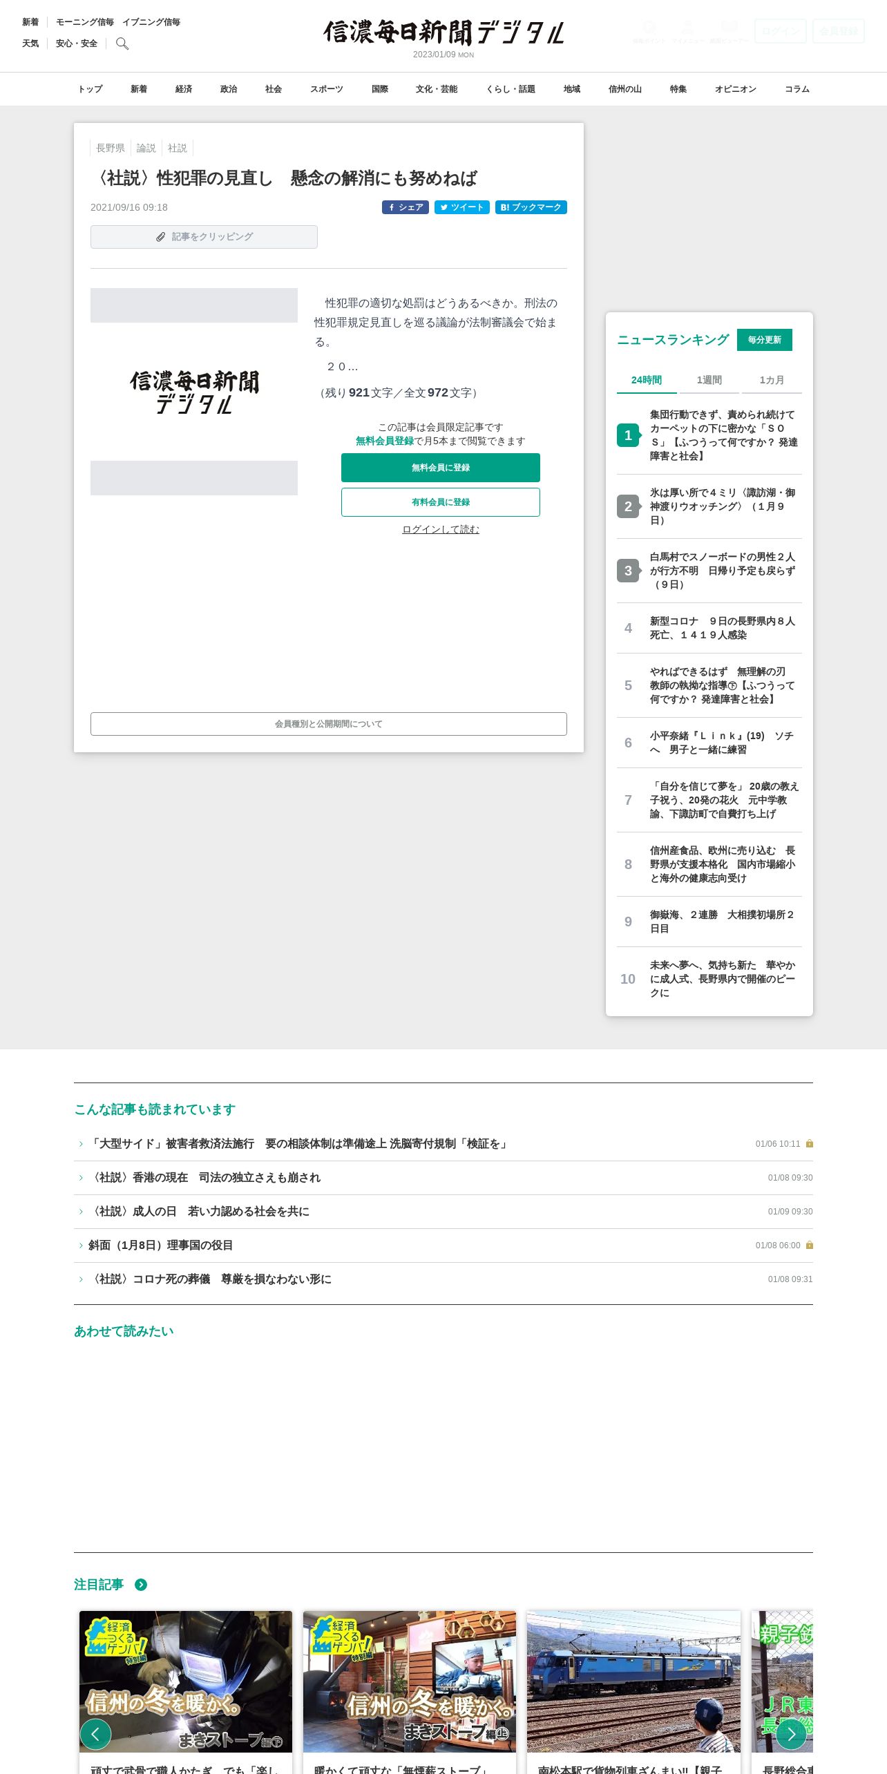Open the search magnifier icon

122,44
